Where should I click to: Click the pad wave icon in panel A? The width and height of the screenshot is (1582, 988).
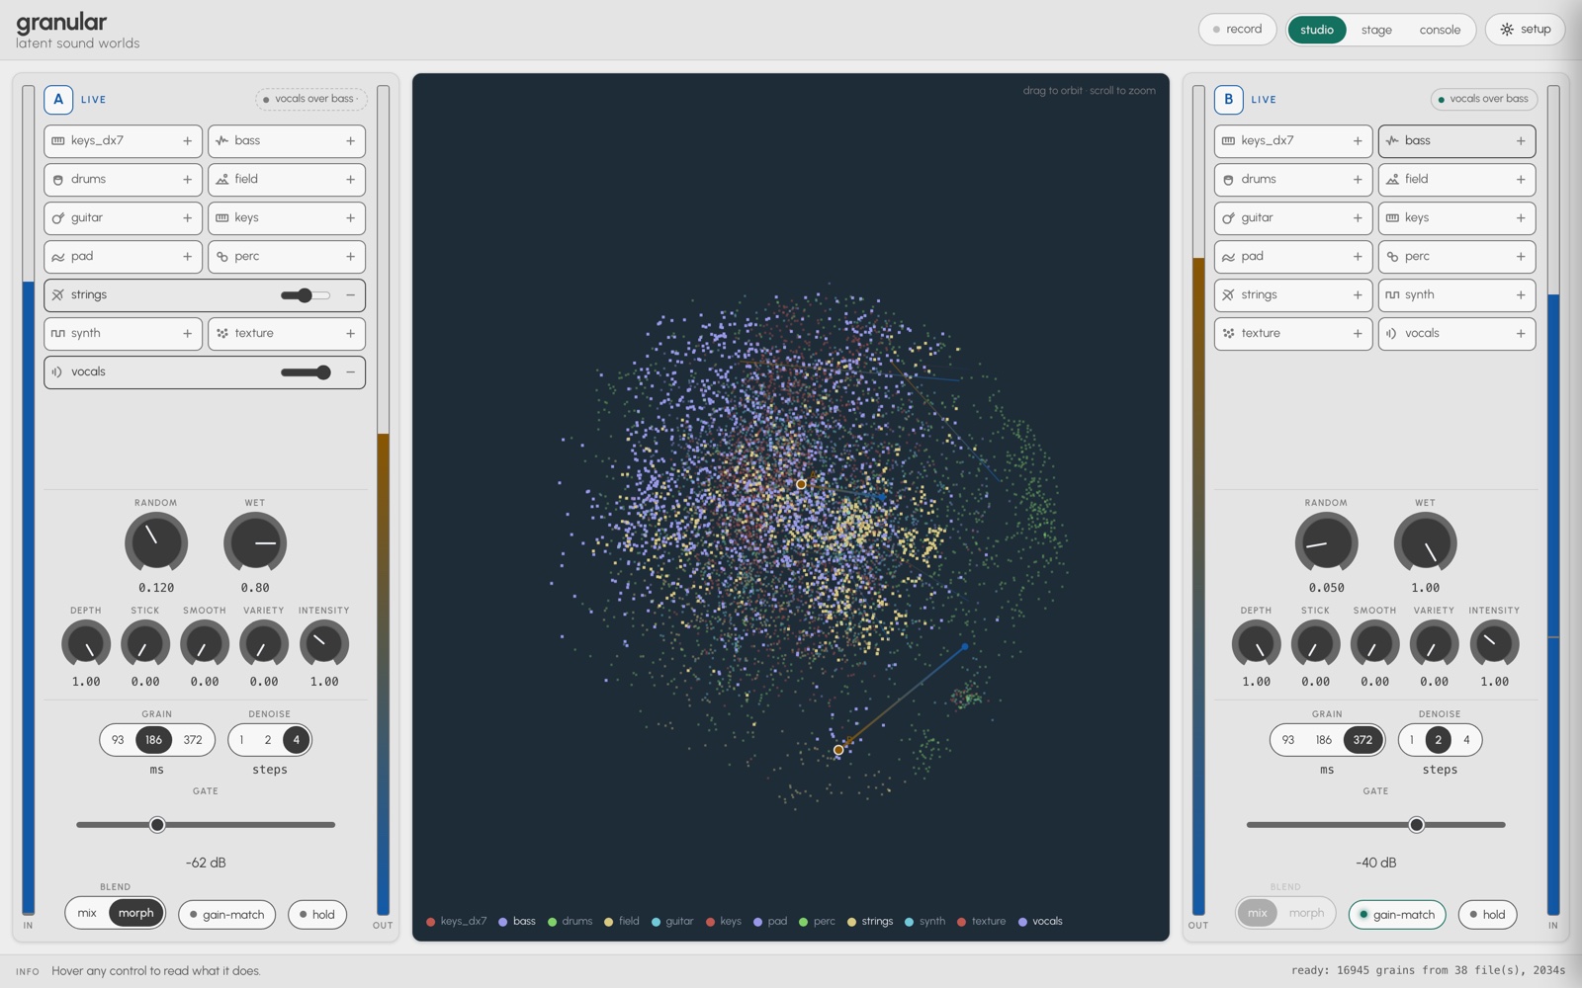pos(58,257)
